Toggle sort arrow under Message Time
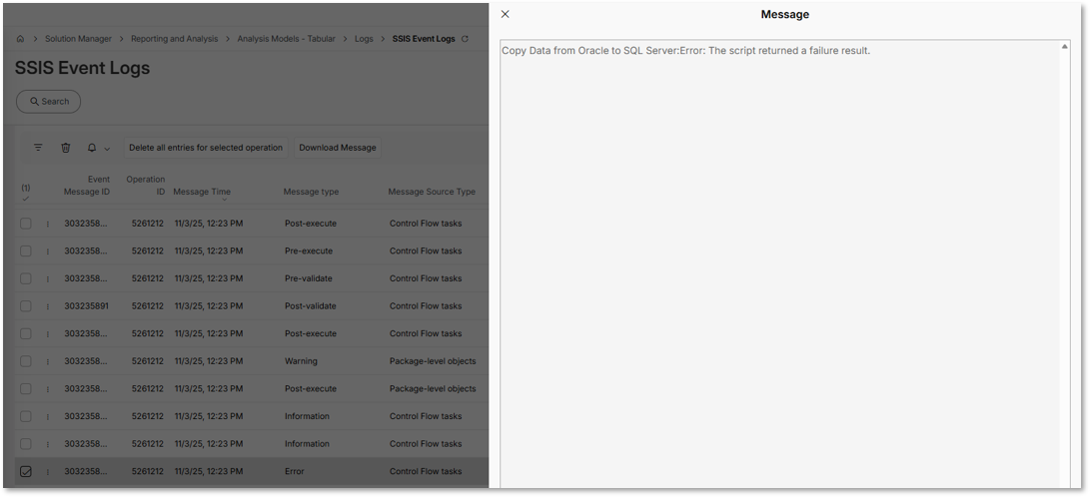 [224, 200]
